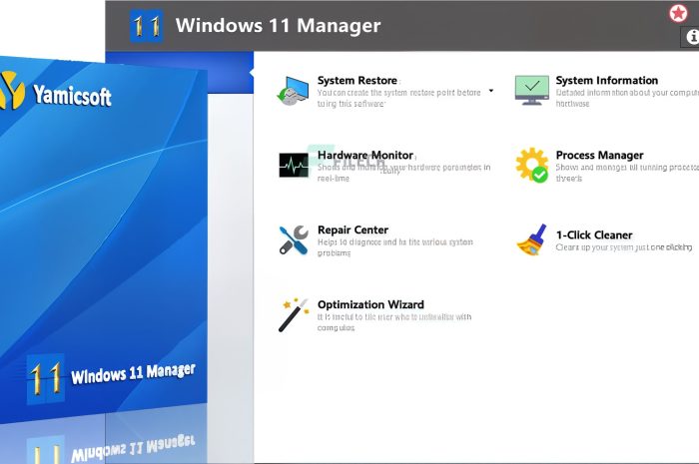Screen dimensions: 699x464
Task: Click the Windows 11 Manager label on the product box
Action: [133, 373]
